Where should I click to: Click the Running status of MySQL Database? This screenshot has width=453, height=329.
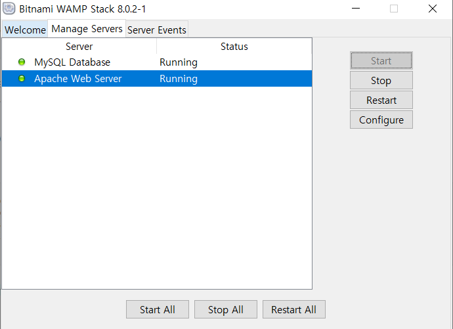point(179,62)
